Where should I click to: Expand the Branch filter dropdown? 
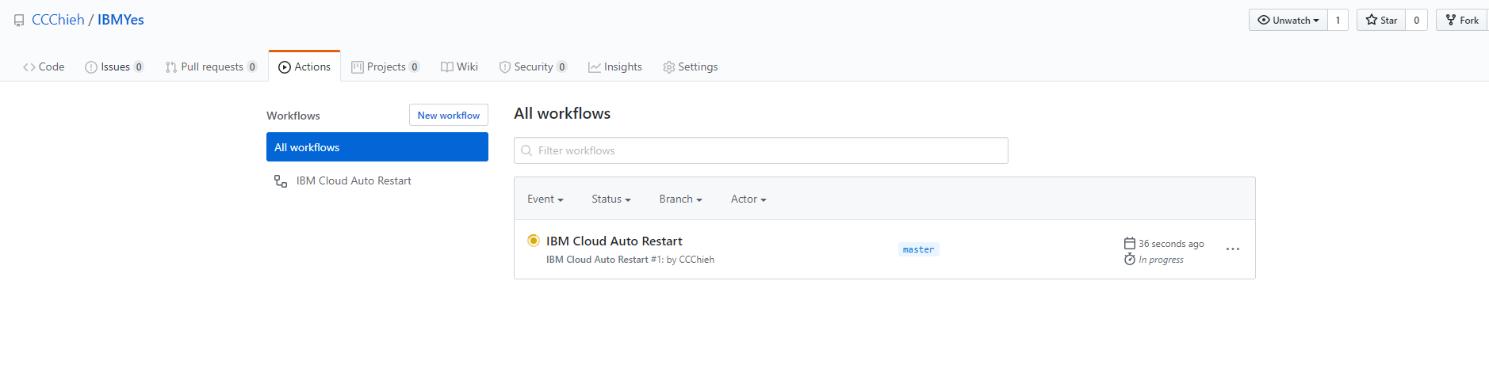tap(681, 199)
